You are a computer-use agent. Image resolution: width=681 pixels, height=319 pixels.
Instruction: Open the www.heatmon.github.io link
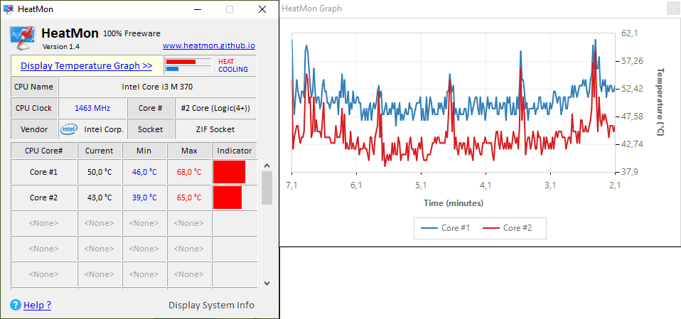209,45
